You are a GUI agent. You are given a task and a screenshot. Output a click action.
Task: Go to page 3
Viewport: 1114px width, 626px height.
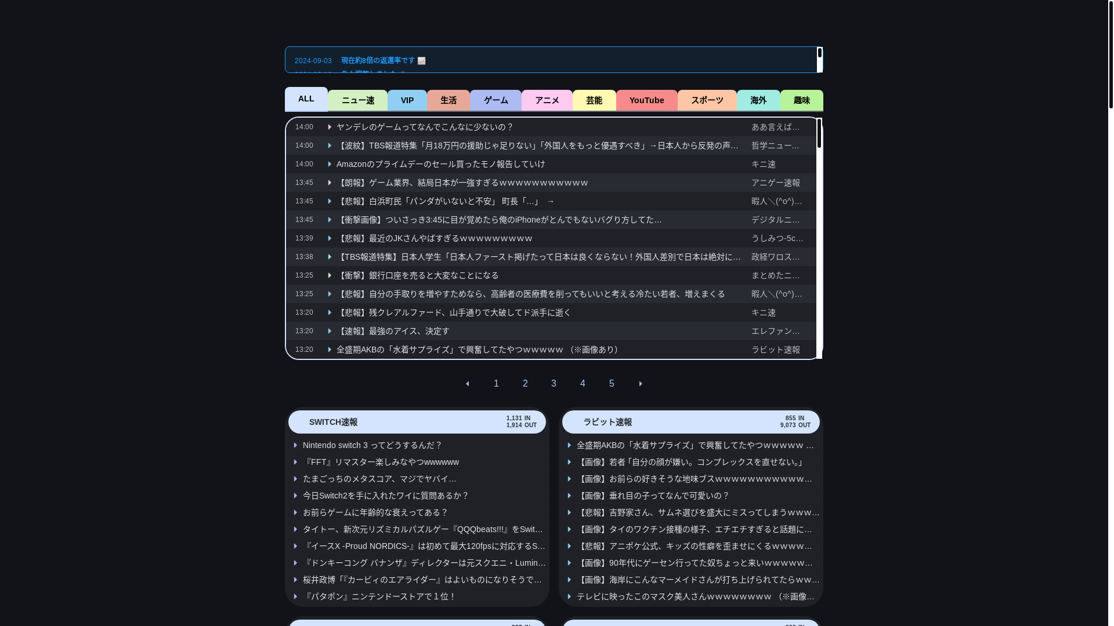point(554,384)
